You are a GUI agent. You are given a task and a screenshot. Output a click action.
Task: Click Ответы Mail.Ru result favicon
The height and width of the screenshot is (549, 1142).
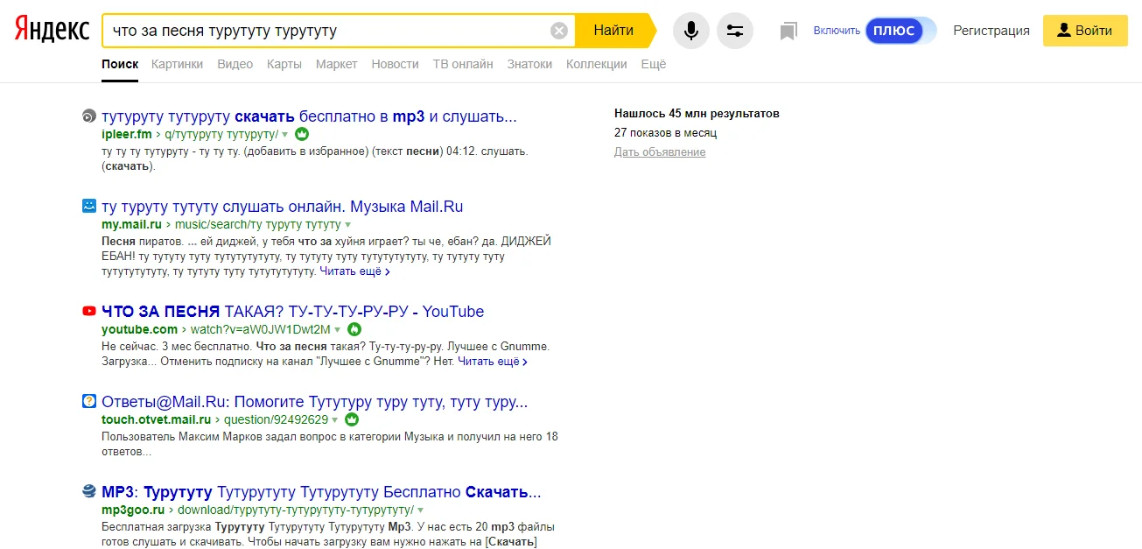click(88, 402)
